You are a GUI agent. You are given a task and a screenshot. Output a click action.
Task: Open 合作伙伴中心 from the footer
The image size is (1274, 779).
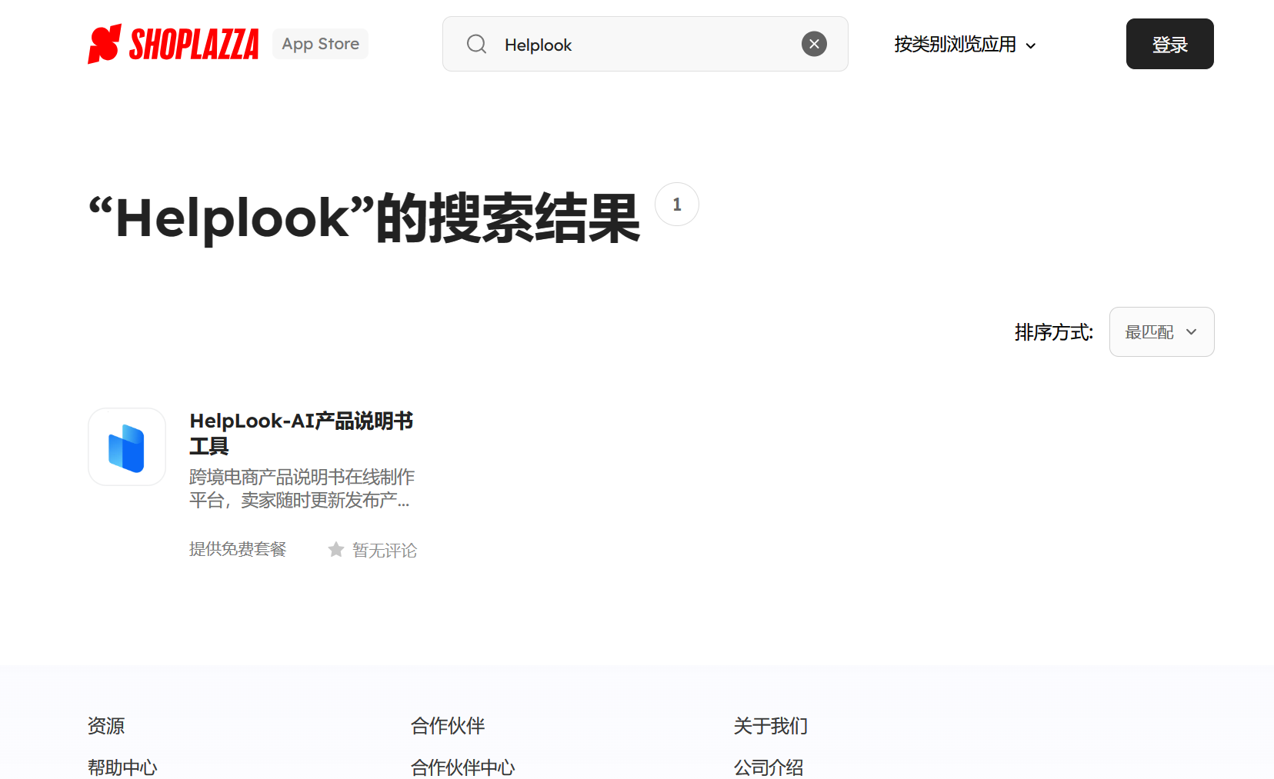coord(462,767)
